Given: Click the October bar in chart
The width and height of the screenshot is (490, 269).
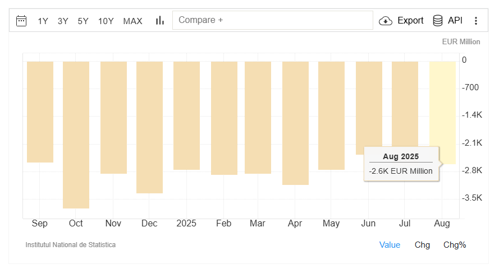Looking at the screenshot, I should (x=76, y=134).
